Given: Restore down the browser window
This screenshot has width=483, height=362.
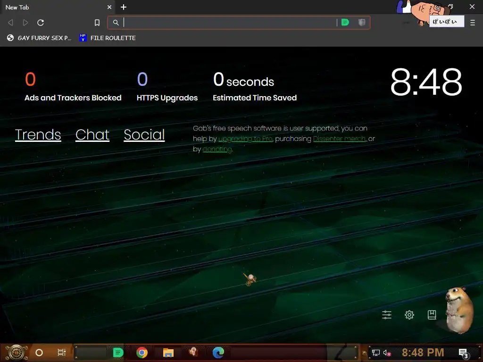Looking at the screenshot, I should [x=450, y=7].
